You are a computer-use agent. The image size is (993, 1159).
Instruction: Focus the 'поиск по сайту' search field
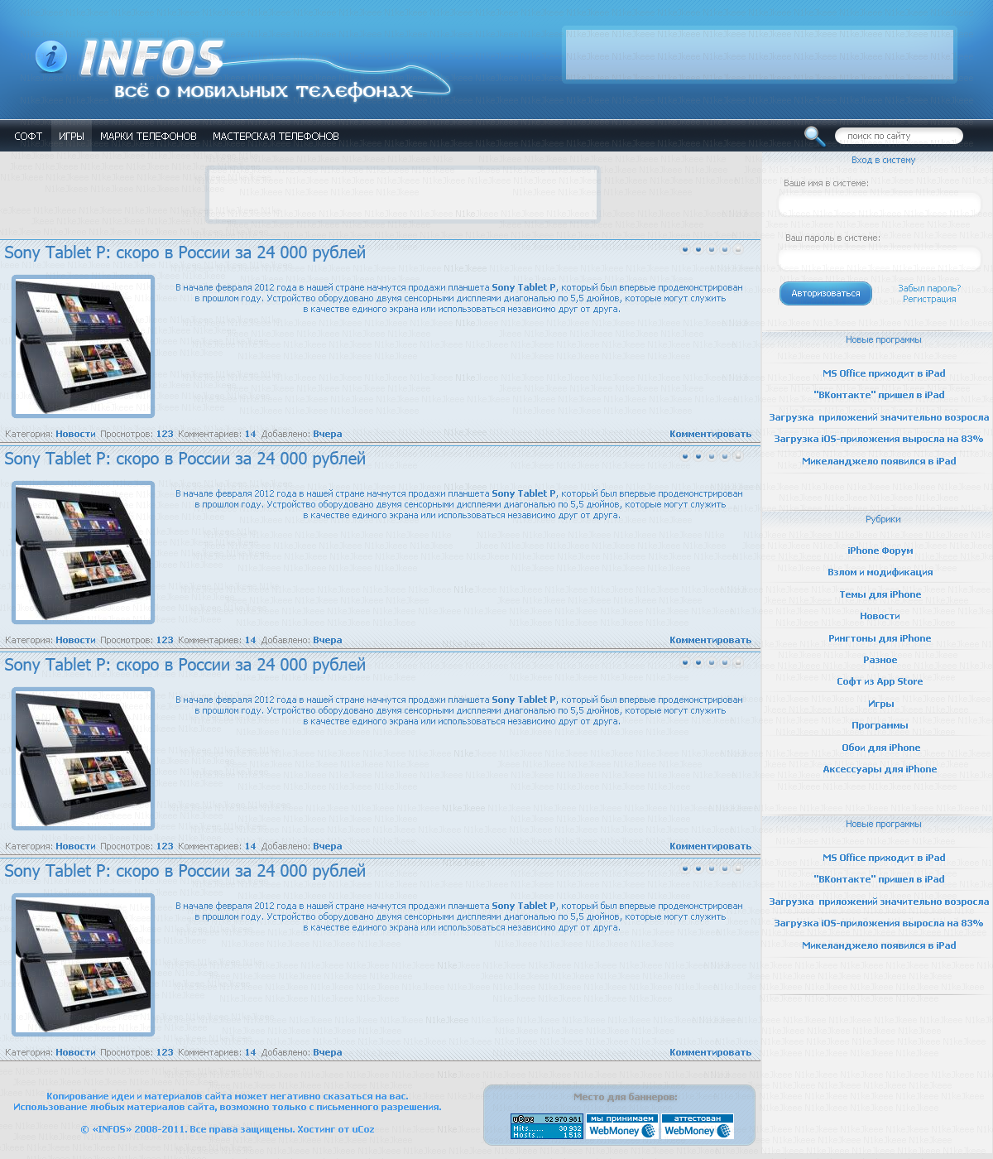coord(899,136)
